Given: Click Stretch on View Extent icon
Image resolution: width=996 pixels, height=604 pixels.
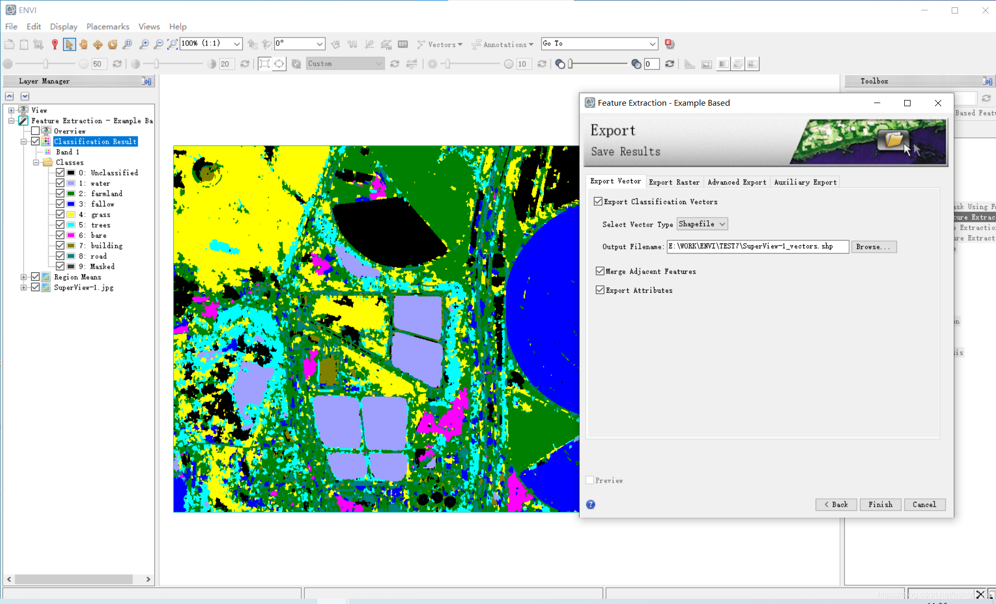Looking at the screenshot, I should click(x=279, y=64).
